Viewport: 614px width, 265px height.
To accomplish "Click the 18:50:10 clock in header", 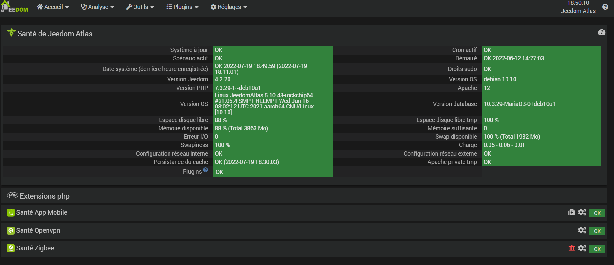I will click(x=578, y=3).
